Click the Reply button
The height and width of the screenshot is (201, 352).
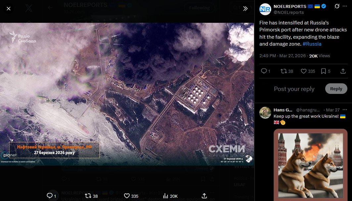click(336, 89)
